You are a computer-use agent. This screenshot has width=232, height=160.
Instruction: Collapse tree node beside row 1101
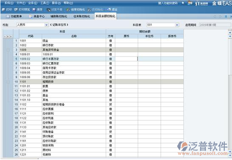click(x=8, y=82)
